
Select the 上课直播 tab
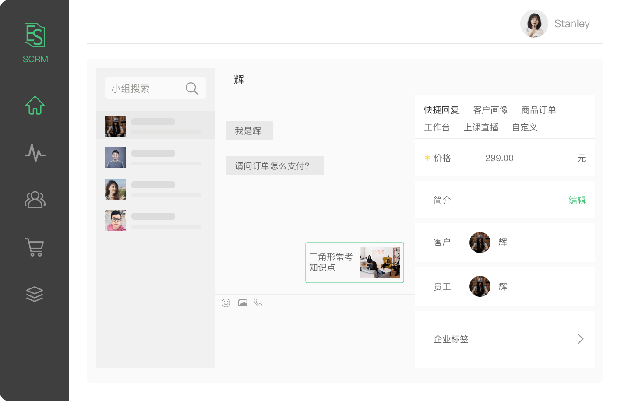click(481, 127)
